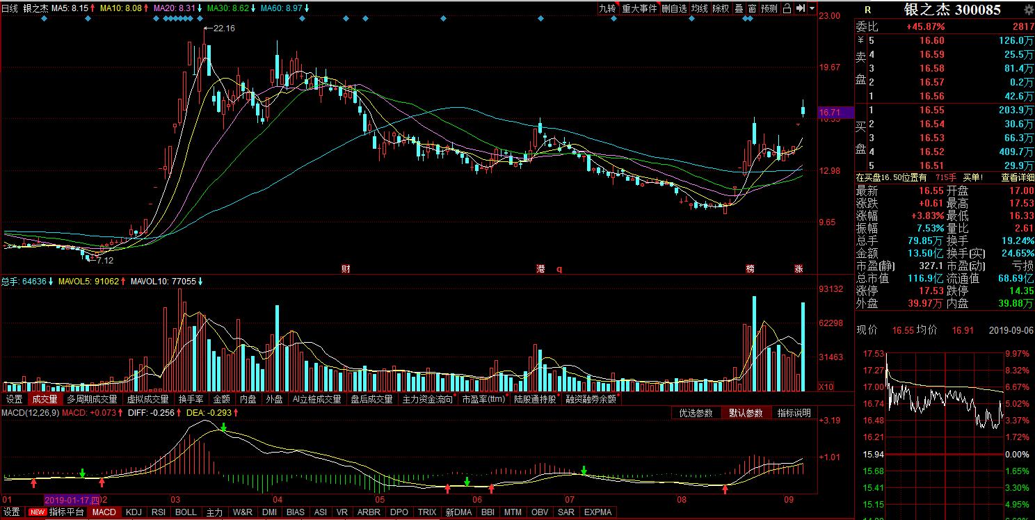The width and height of the screenshot is (1035, 520).
Task: Click the NEW badge by 指标平台
Action: (x=37, y=512)
